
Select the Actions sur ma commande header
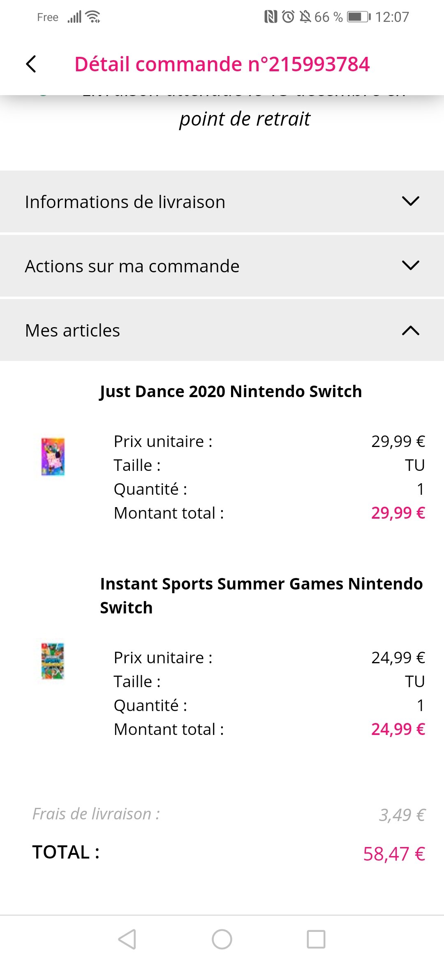point(222,266)
